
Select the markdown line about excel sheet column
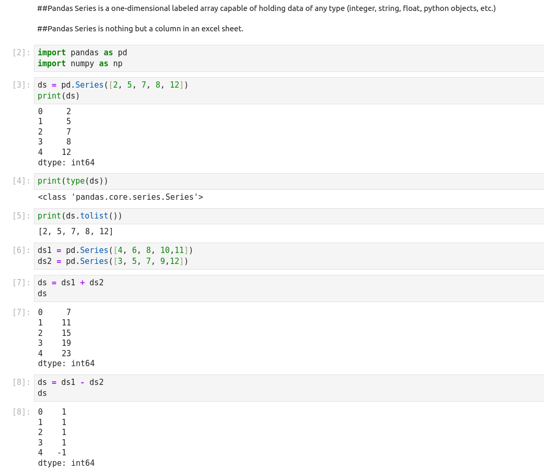click(x=140, y=29)
